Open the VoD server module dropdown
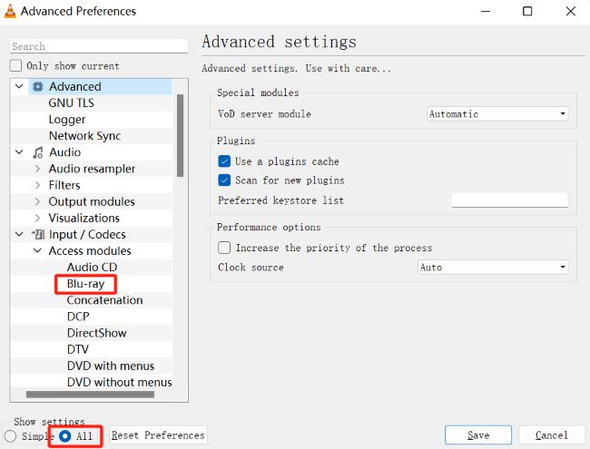The image size is (590, 449). (x=497, y=114)
